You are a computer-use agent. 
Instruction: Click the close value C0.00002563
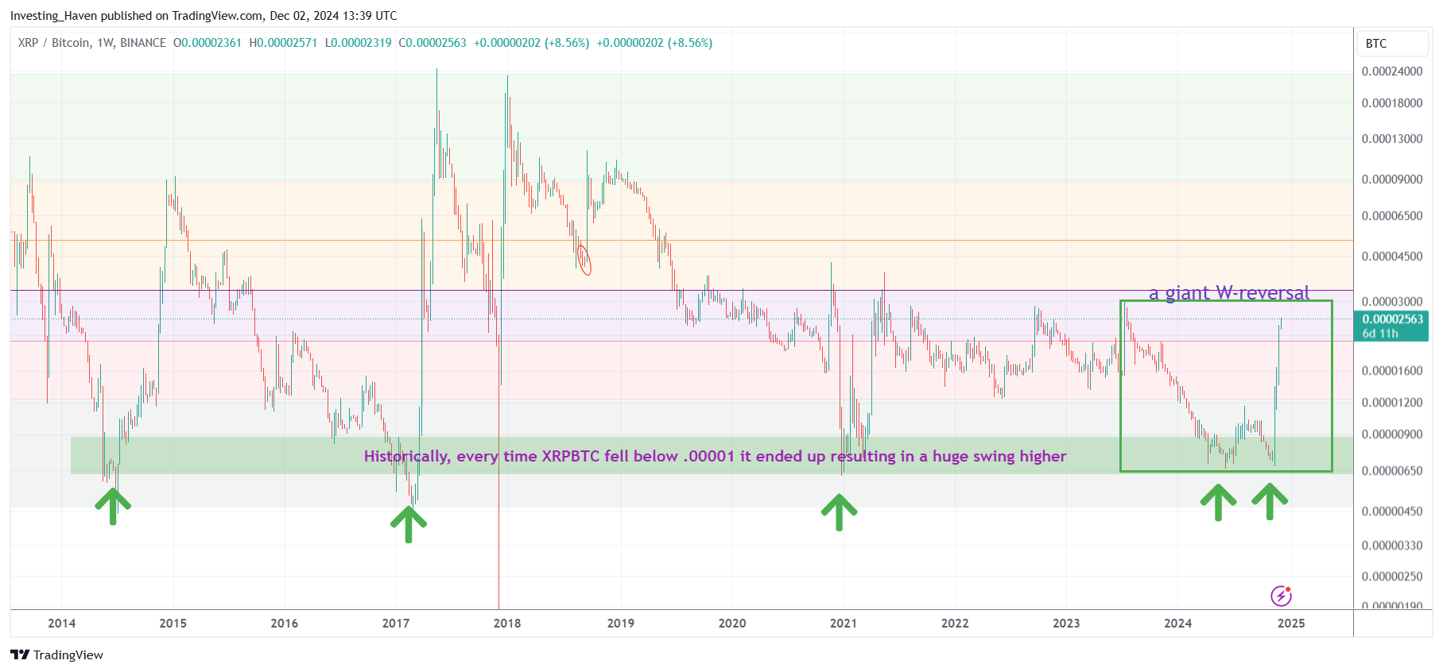[x=433, y=43]
